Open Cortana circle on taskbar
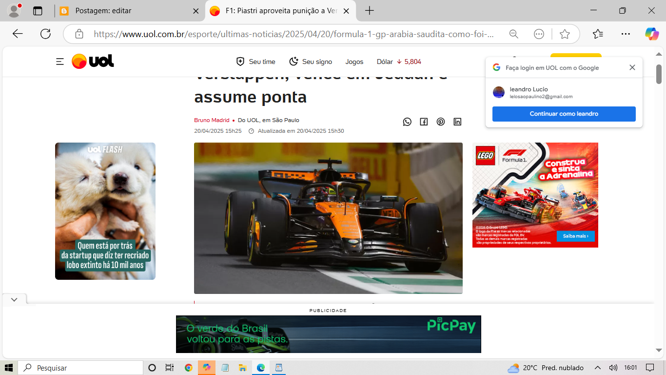This screenshot has height=375, width=666. pos(152,368)
